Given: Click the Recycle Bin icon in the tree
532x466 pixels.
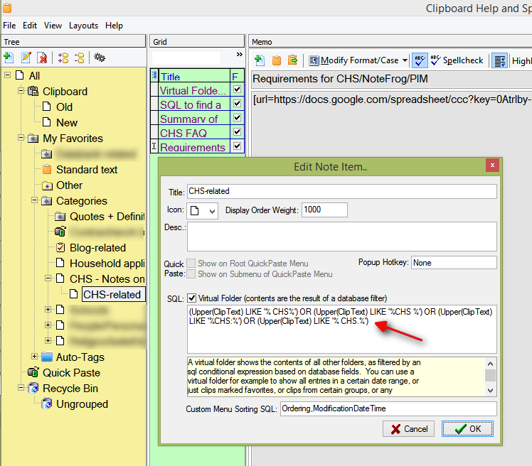Looking at the screenshot, I should pos(33,388).
